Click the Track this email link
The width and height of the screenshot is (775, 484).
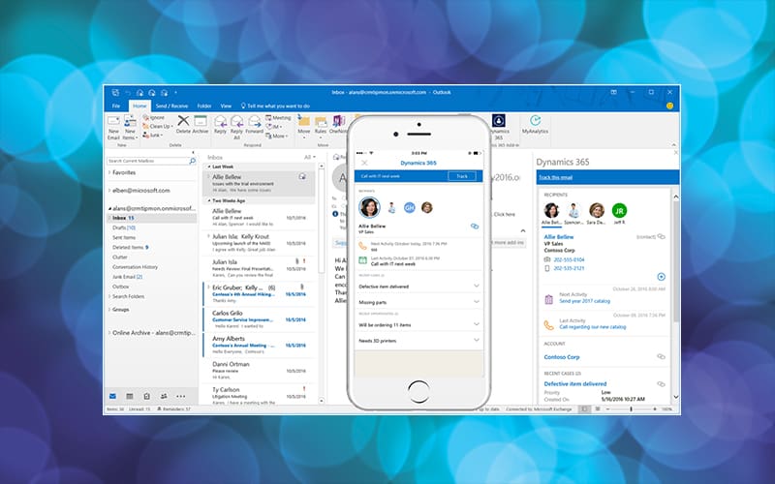555,177
